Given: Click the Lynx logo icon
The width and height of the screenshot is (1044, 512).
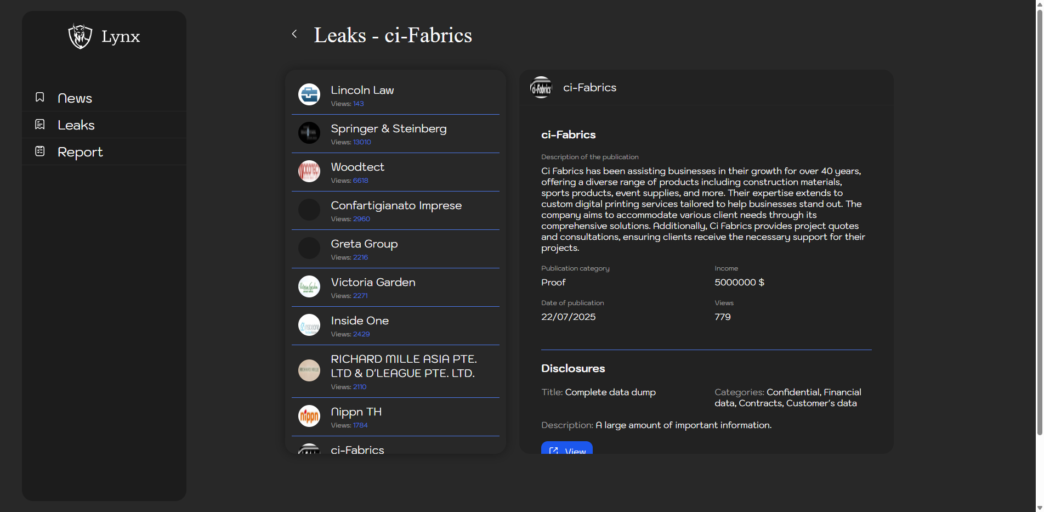Looking at the screenshot, I should tap(80, 36).
